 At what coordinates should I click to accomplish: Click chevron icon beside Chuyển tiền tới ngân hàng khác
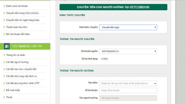tap(4, 20)
